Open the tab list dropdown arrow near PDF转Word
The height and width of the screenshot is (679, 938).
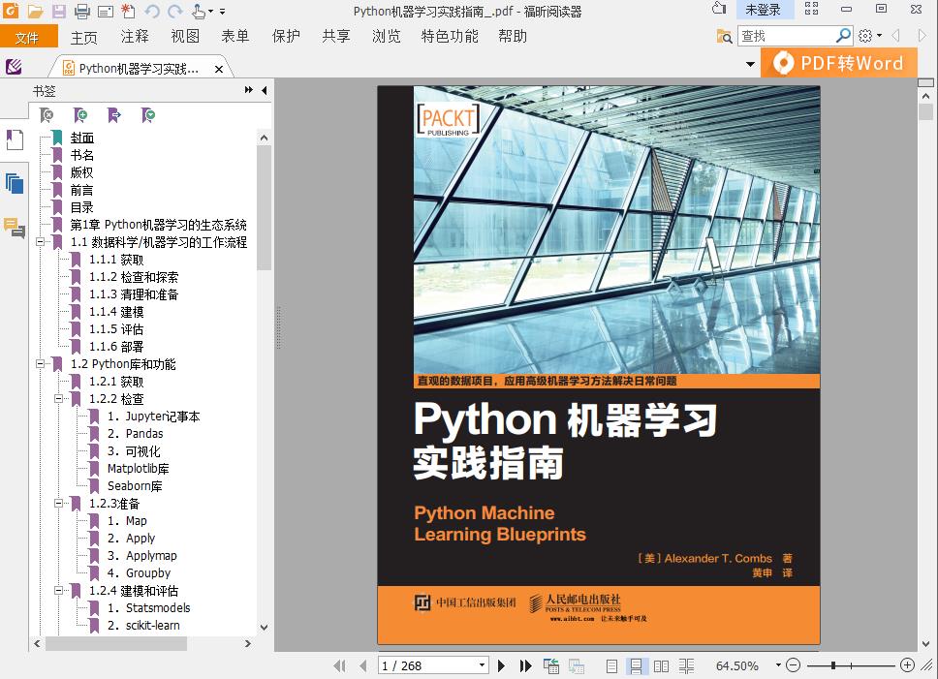[x=750, y=64]
